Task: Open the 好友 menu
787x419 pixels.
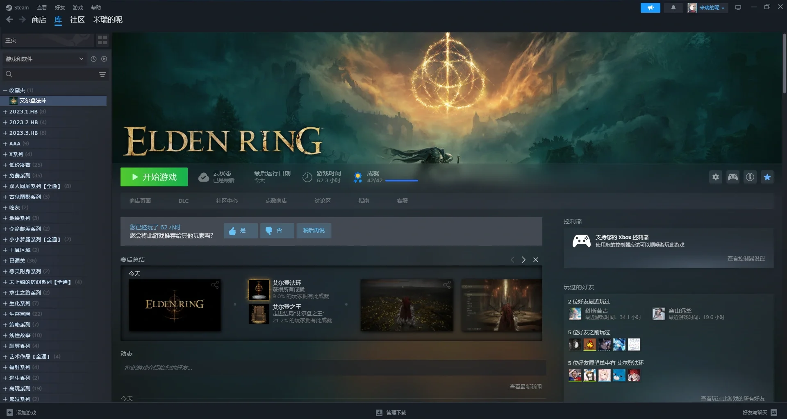Action: pyautogui.click(x=60, y=7)
